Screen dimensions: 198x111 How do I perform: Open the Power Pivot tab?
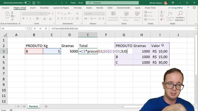[x=150, y=8]
